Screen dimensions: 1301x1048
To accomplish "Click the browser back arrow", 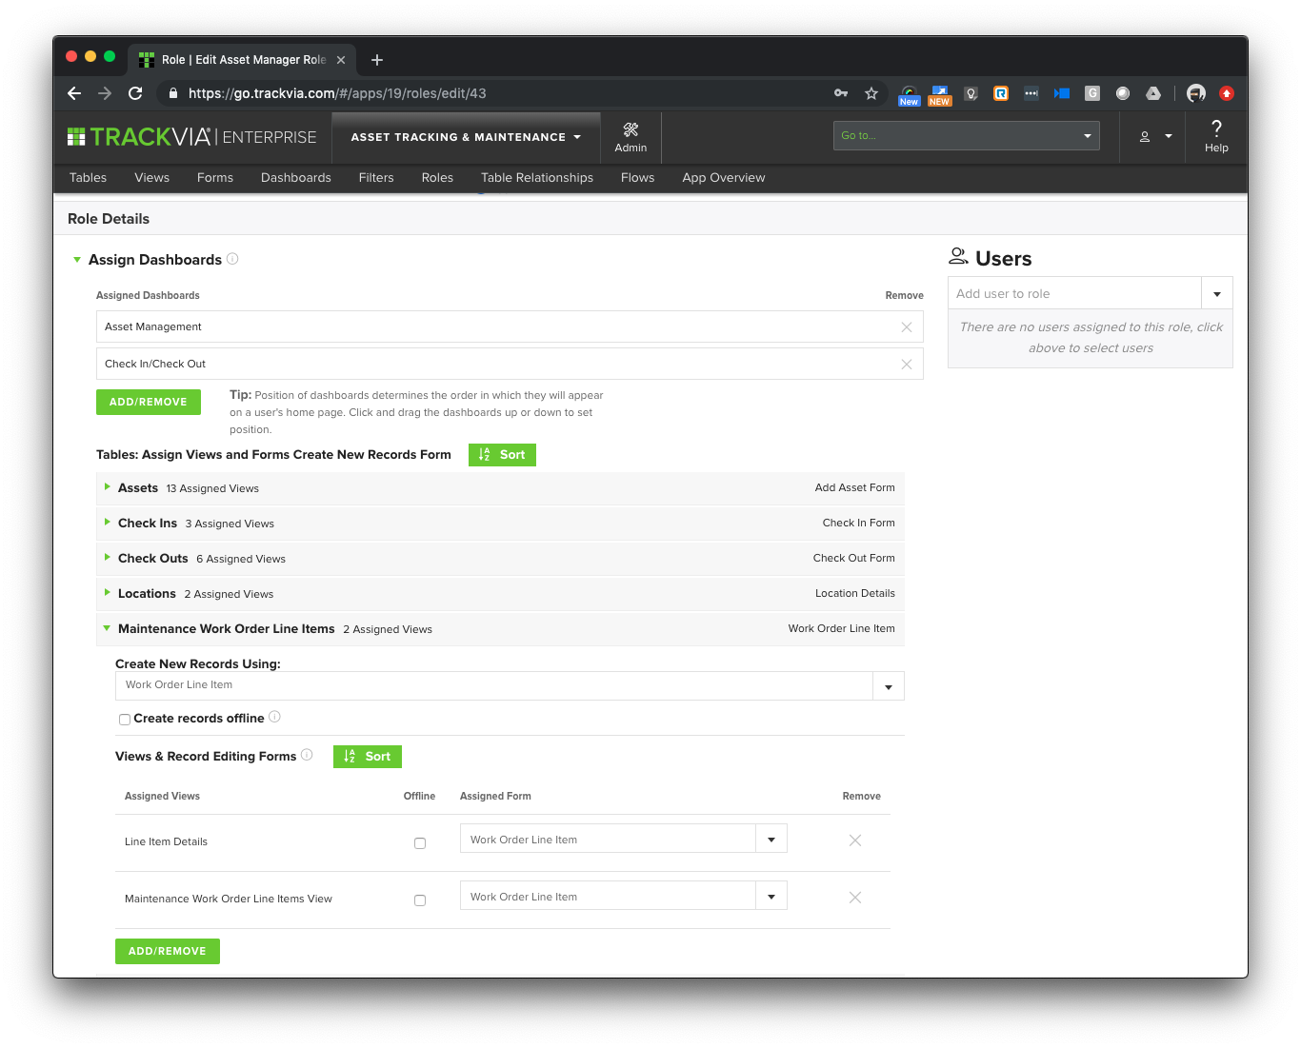I will pos(74,93).
